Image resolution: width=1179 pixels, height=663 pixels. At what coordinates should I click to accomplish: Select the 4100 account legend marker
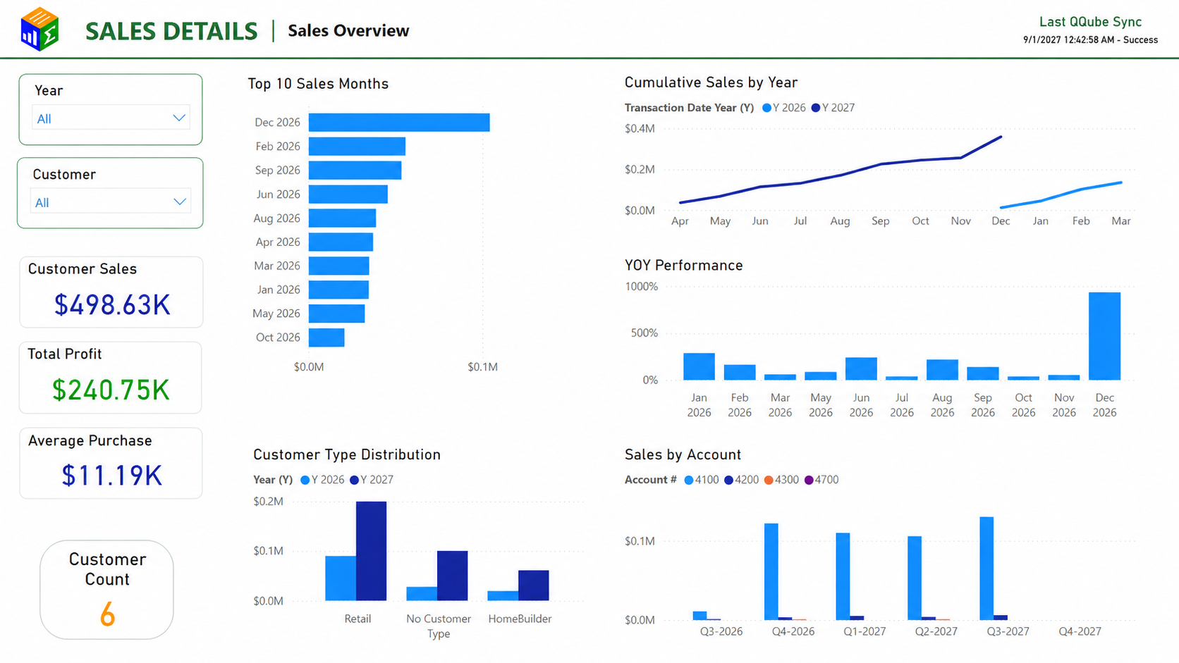(x=689, y=480)
